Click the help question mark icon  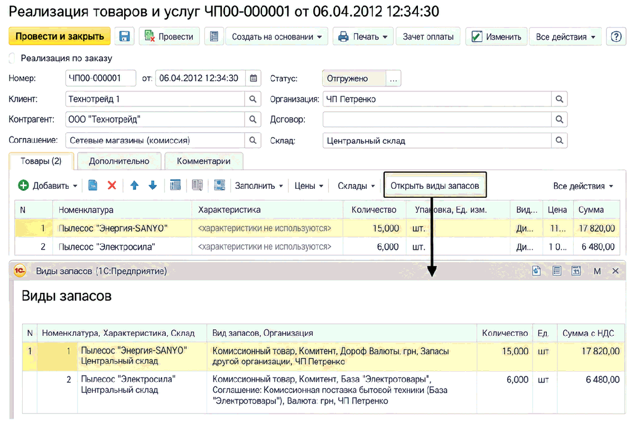[616, 36]
